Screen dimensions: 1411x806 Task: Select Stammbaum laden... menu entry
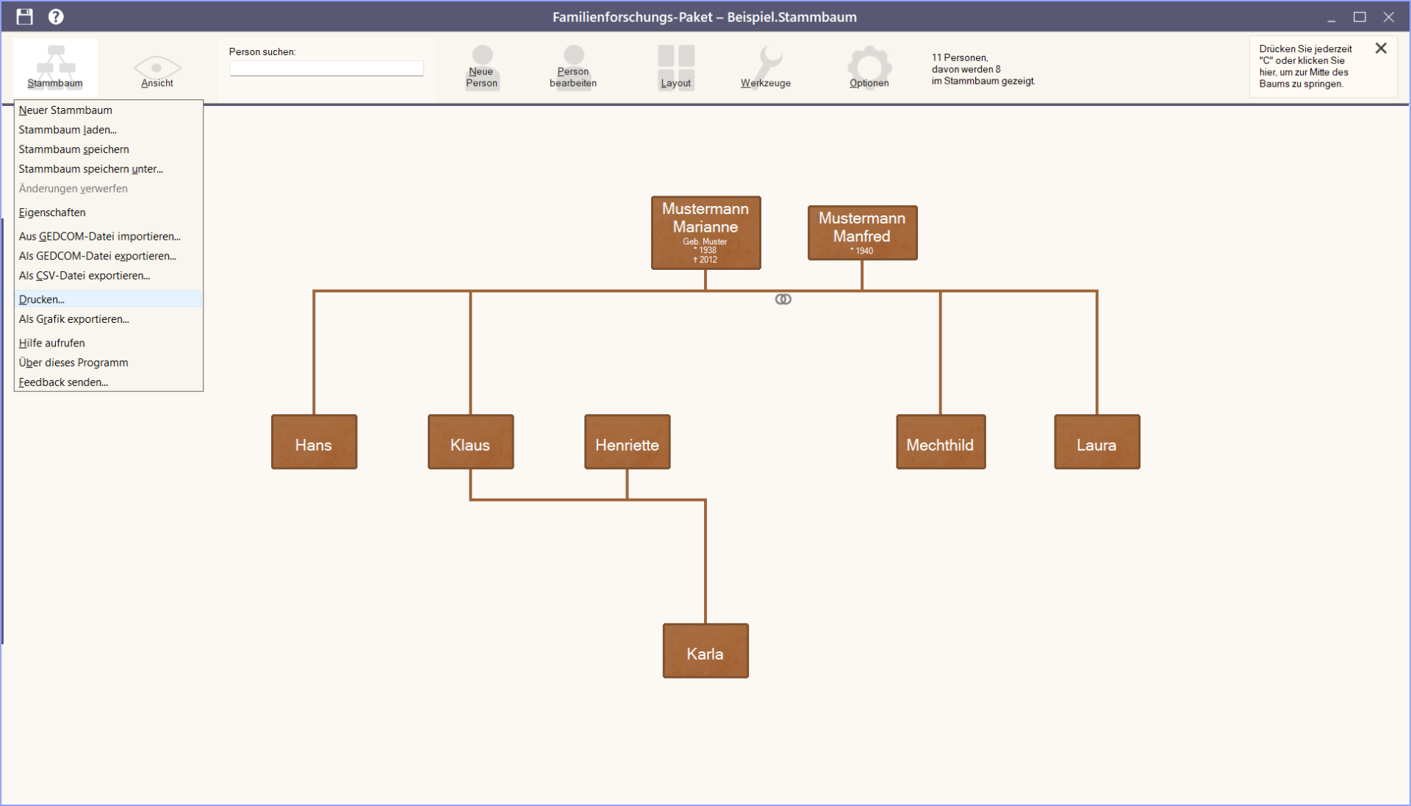point(108,129)
